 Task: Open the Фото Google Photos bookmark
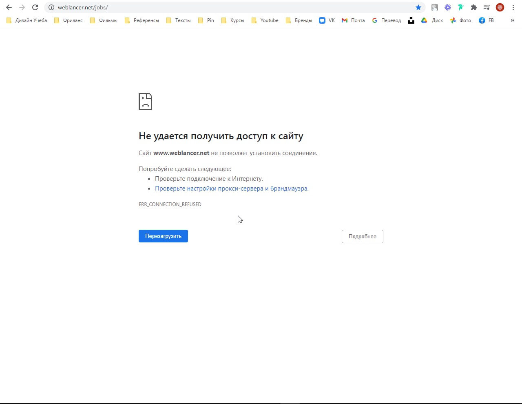point(460,20)
